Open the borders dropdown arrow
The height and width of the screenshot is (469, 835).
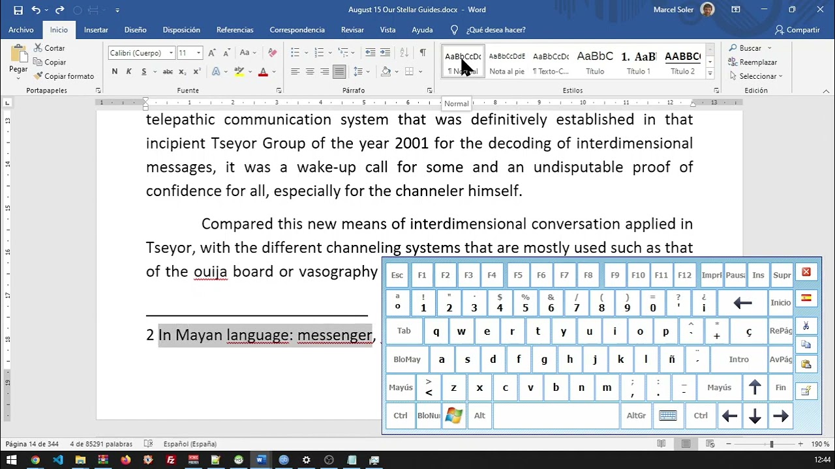click(x=420, y=72)
